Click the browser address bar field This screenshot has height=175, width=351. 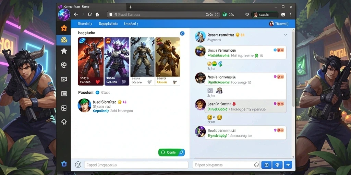pyautogui.click(x=164, y=14)
